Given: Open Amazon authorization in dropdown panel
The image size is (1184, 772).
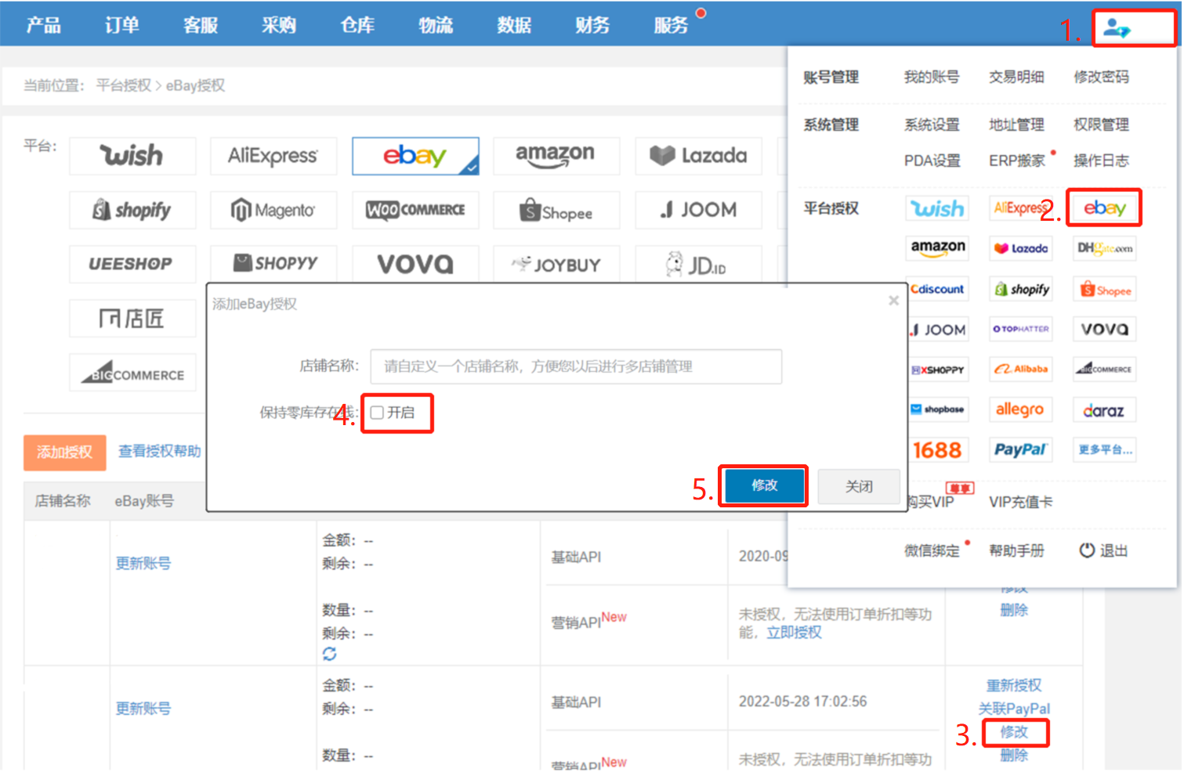Looking at the screenshot, I should (937, 248).
